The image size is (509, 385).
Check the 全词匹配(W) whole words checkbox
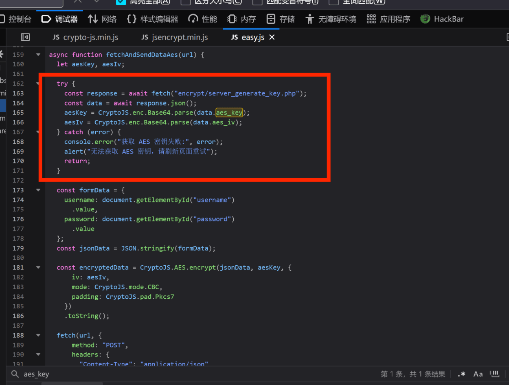pos(333,2)
